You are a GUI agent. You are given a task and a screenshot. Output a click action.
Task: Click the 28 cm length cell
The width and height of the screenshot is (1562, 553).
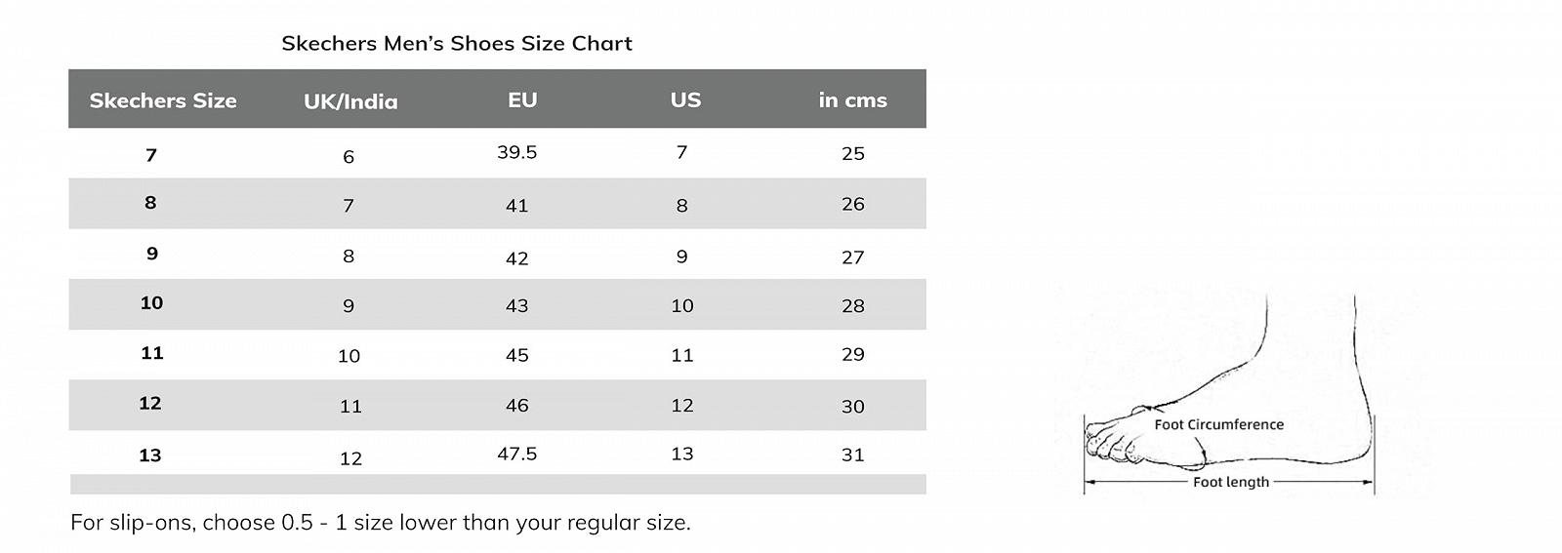tap(852, 305)
